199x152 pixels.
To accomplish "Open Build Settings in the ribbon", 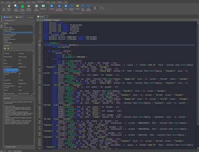I will (x=88, y=8).
